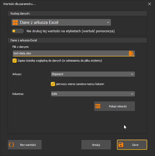
Task: Open the Arkusz dropdown showing Shipment
Action: pyautogui.click(x=93, y=74)
